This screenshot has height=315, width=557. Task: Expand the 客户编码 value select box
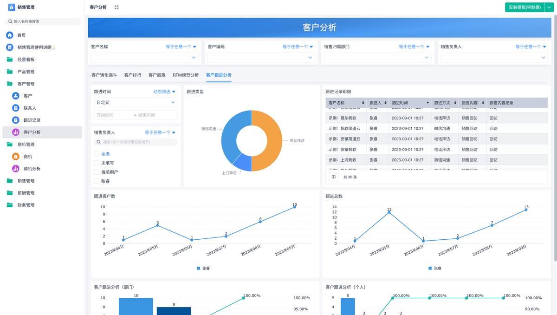coord(261,58)
